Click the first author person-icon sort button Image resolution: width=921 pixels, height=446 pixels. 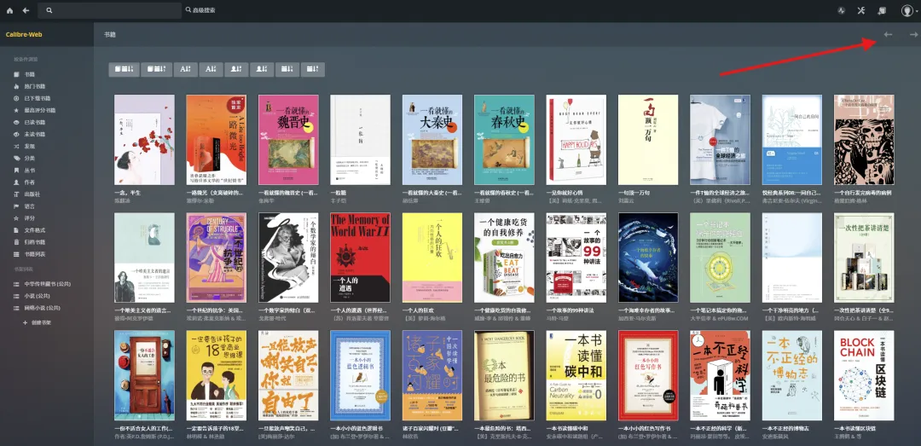point(236,69)
